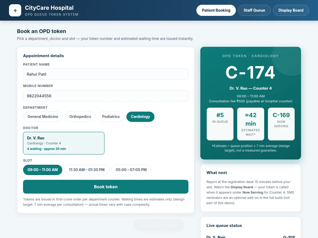Screen dimensions: 318x238
Task: Click the OPD TOKEN · CARDIOLOGY label
Action: click(251, 56)
